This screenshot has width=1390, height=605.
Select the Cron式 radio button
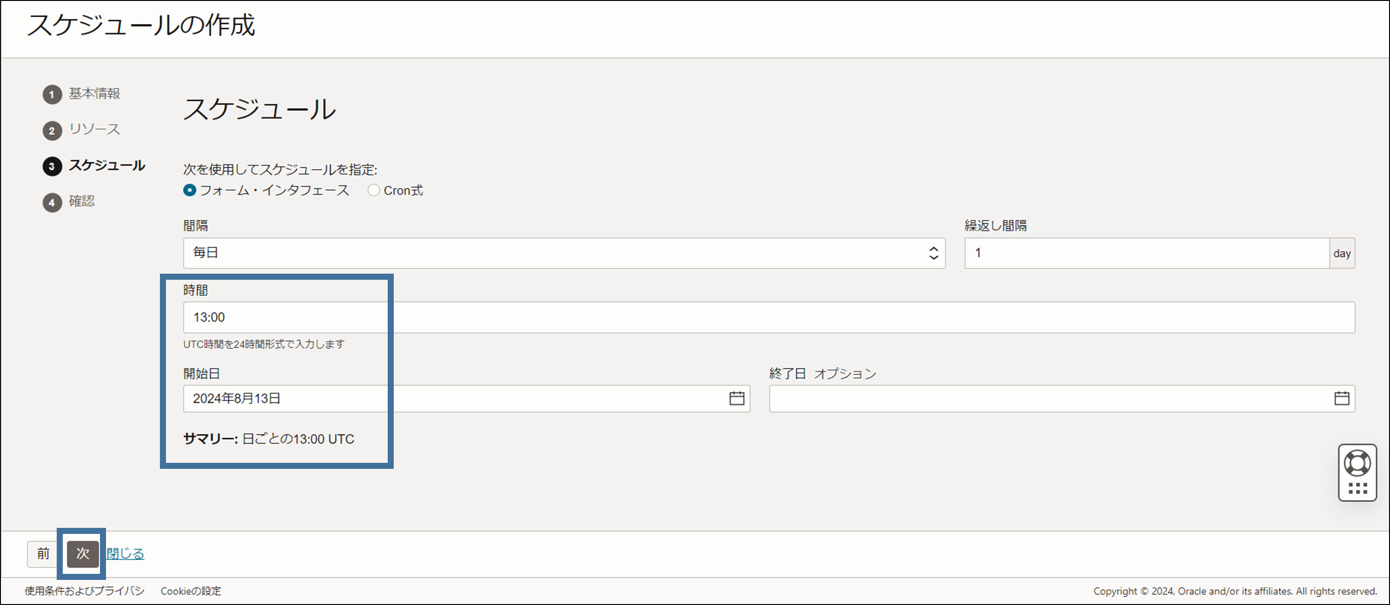pos(373,191)
